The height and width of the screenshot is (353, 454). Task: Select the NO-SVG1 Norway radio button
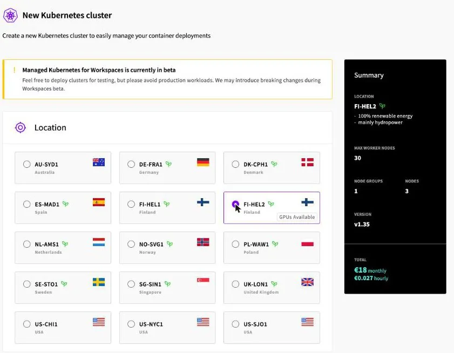[x=131, y=244]
